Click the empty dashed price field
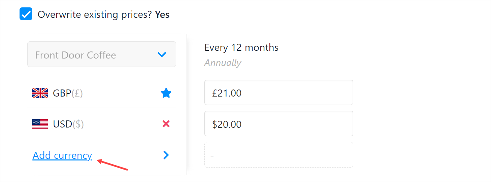This screenshot has width=491, height=182. [279, 155]
